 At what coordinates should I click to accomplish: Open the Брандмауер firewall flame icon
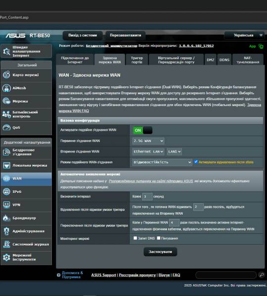pos(6,218)
